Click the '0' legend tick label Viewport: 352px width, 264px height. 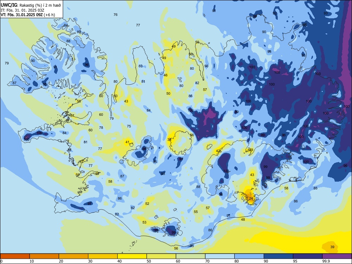coord(1,261)
